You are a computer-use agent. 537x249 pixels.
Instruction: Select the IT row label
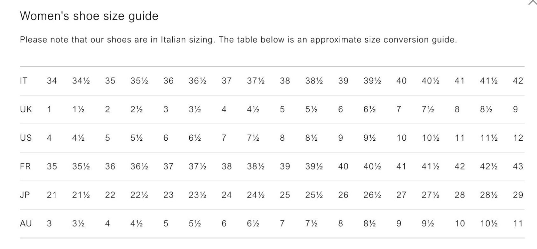(x=24, y=81)
